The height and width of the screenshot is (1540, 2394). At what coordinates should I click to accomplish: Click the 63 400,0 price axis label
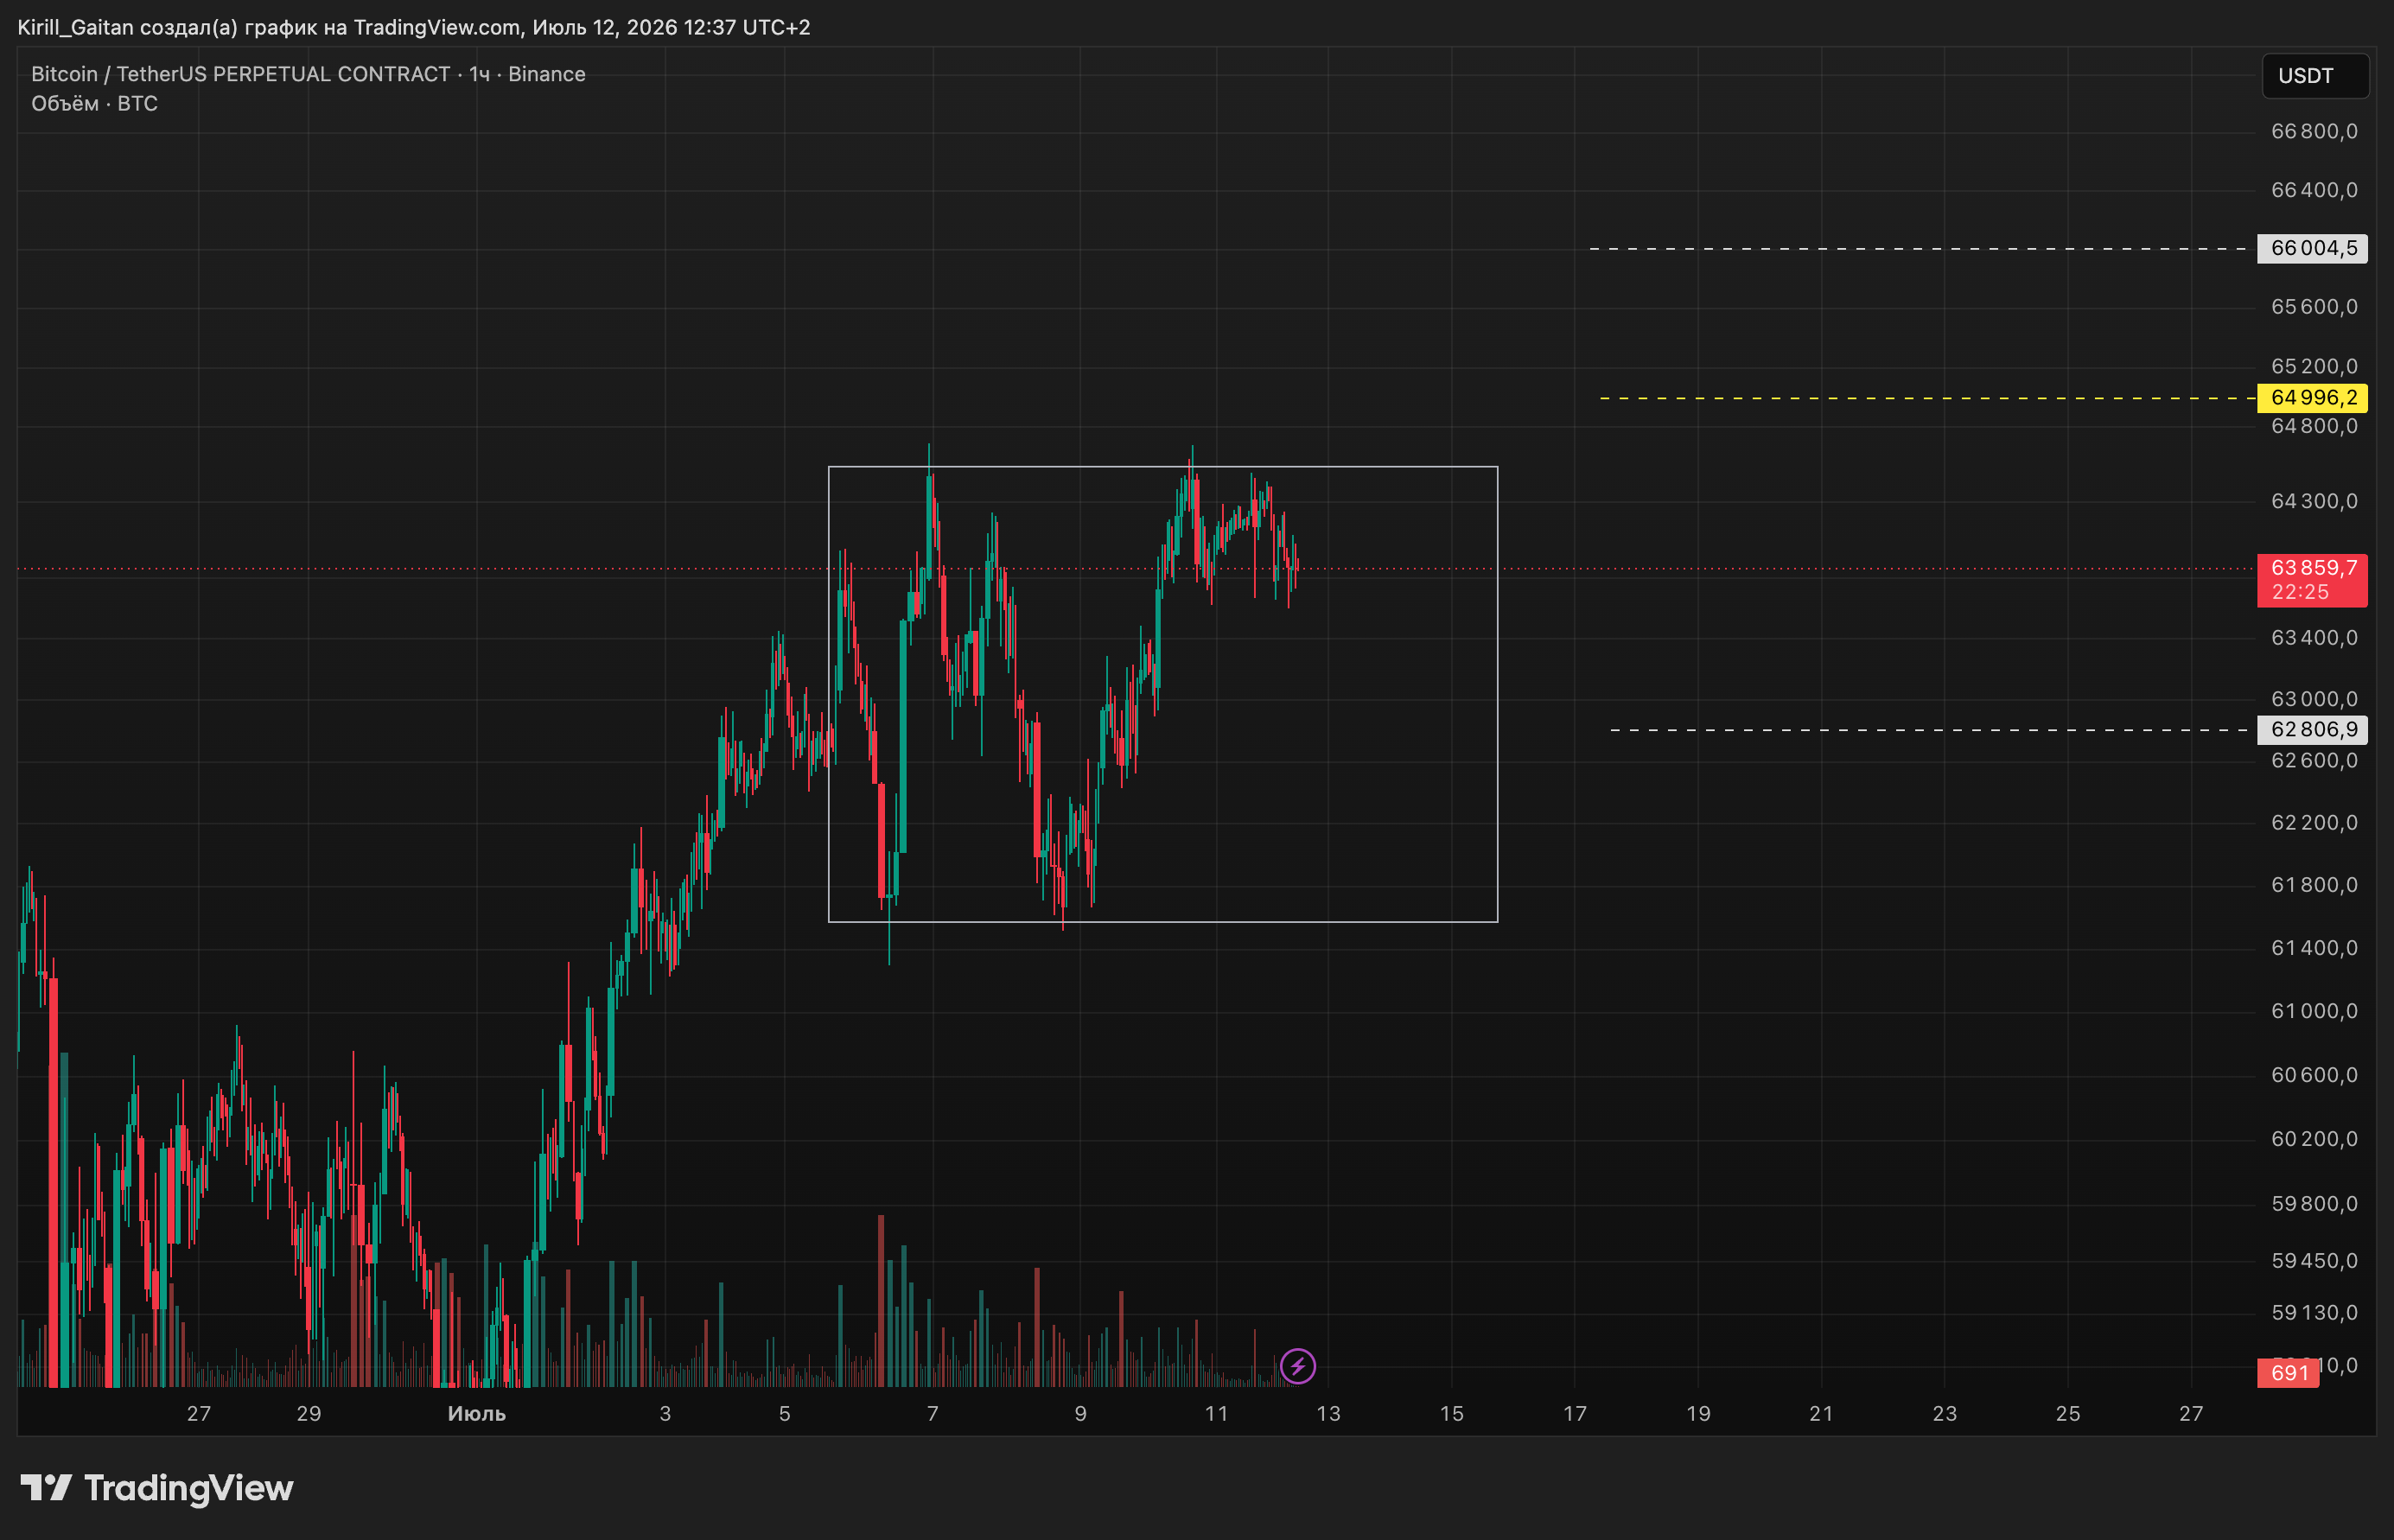[x=2314, y=638]
